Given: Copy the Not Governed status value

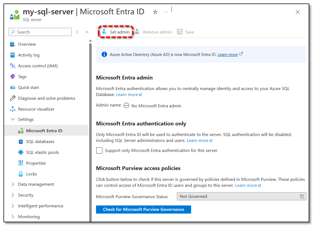Looking at the screenshot, I should click(x=302, y=197).
